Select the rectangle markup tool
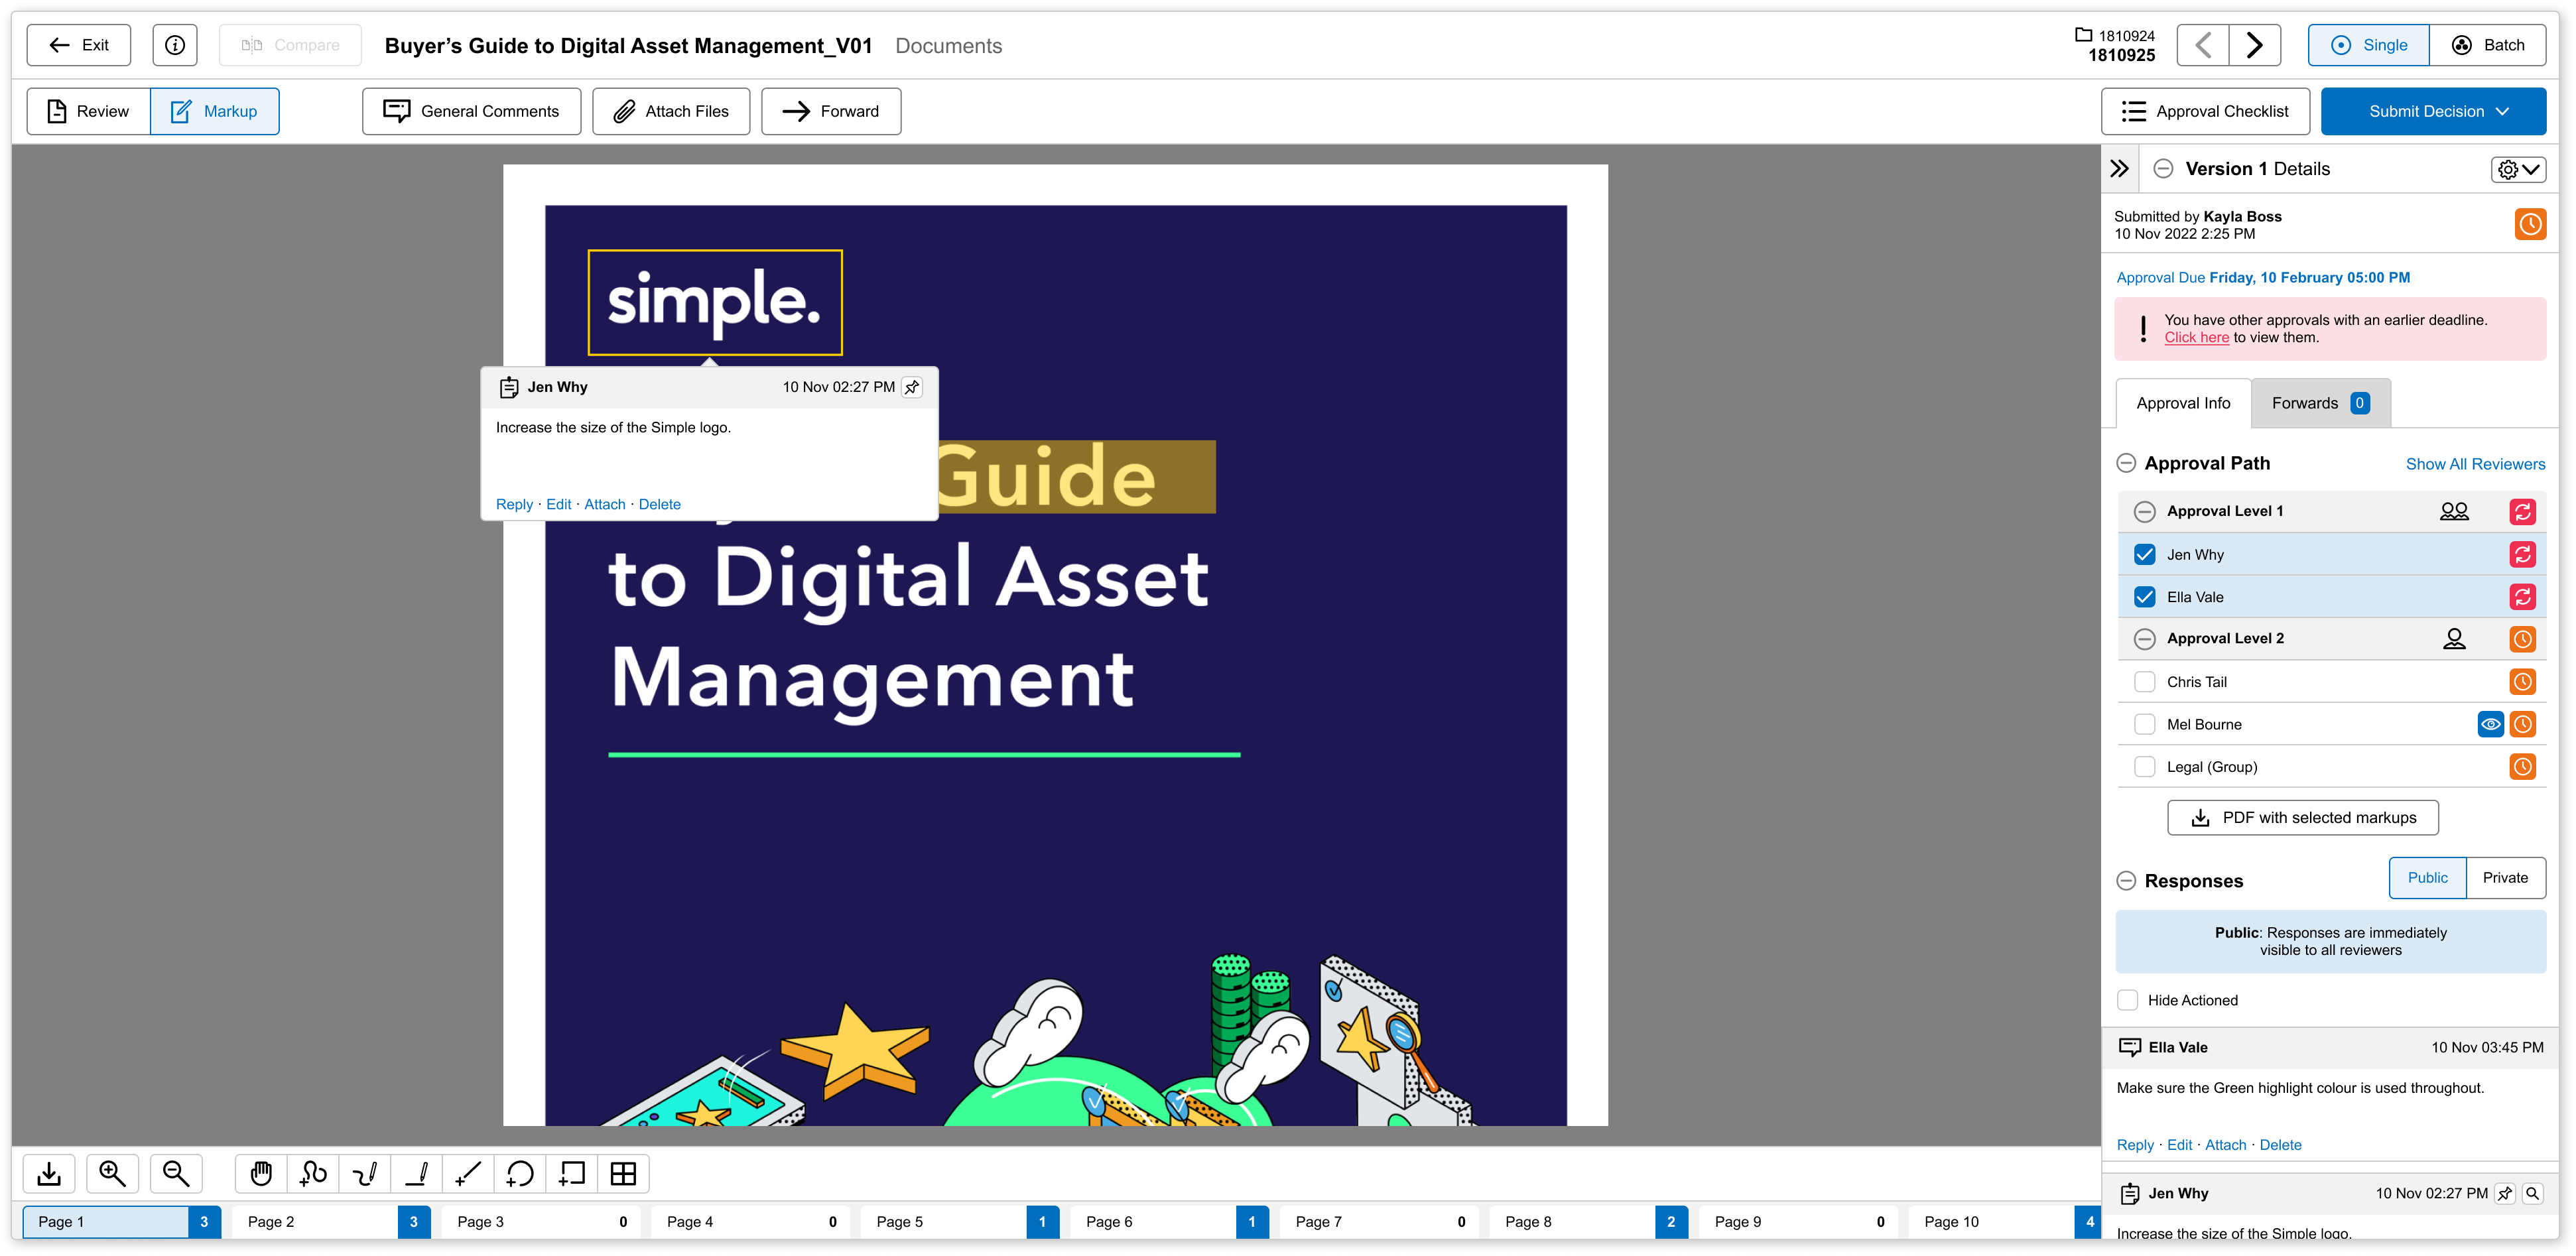 572,1173
